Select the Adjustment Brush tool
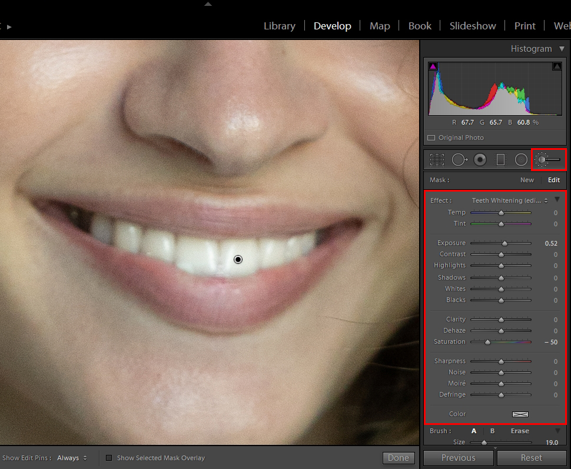The width and height of the screenshot is (571, 469). coord(549,159)
